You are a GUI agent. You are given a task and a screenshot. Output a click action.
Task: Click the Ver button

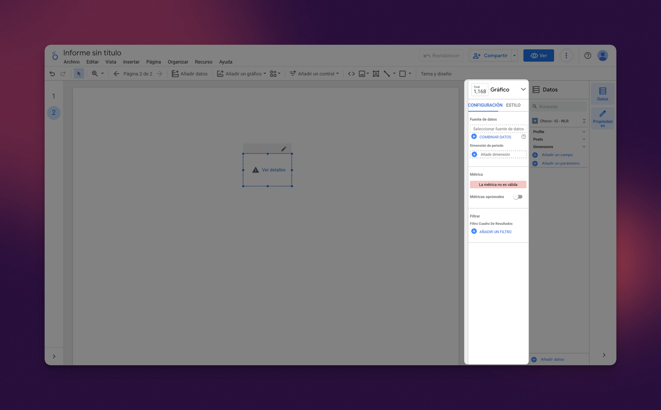click(539, 56)
